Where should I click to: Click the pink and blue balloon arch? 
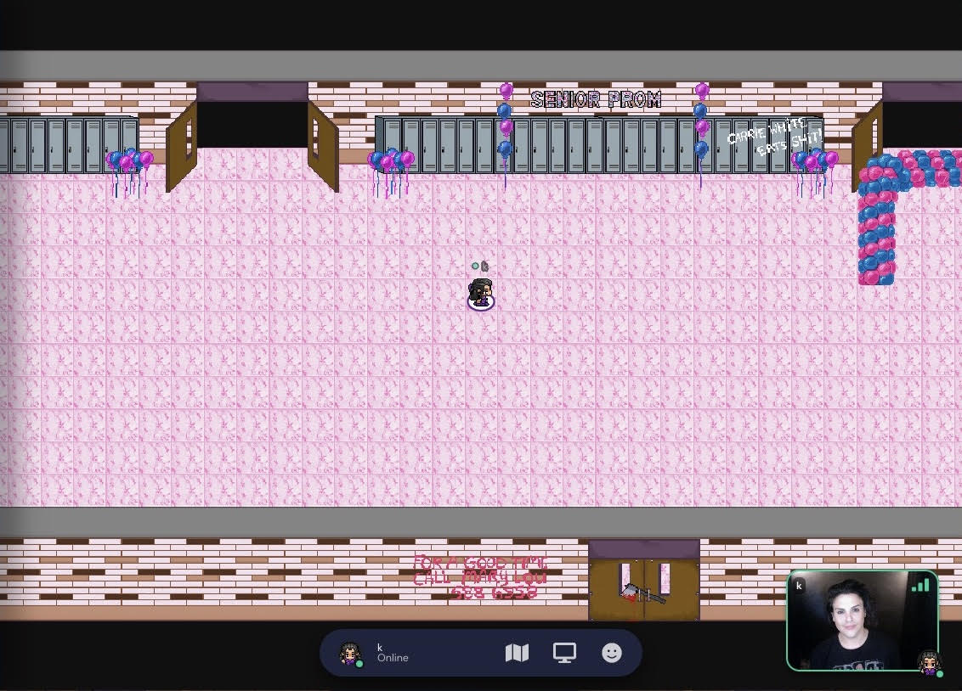880,212
